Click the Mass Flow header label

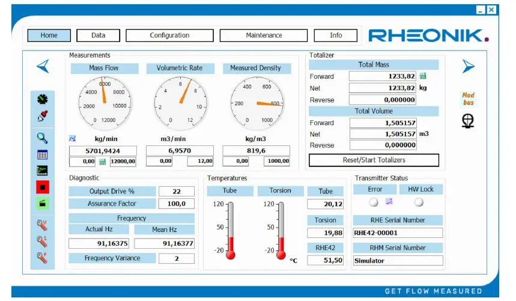105,68
